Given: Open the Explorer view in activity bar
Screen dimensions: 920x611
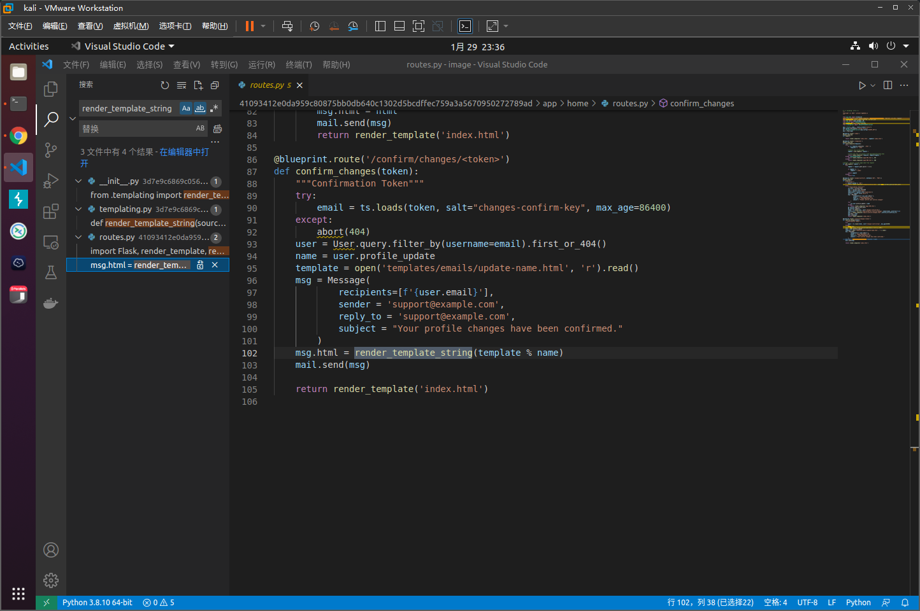Looking at the screenshot, I should [x=51, y=89].
